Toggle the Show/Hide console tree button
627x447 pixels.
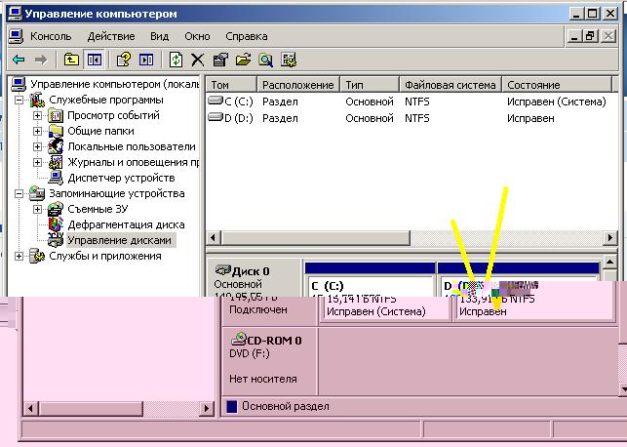(x=95, y=60)
